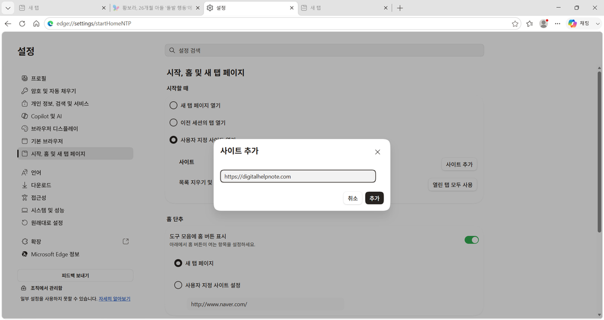The image size is (604, 320).
Task: Click the http://www.naver.com/ URL field
Action: [265, 304]
